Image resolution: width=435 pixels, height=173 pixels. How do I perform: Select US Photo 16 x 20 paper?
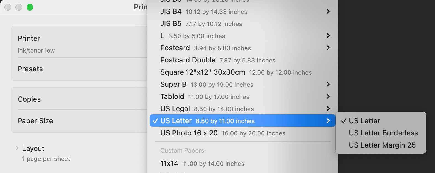coord(222,133)
